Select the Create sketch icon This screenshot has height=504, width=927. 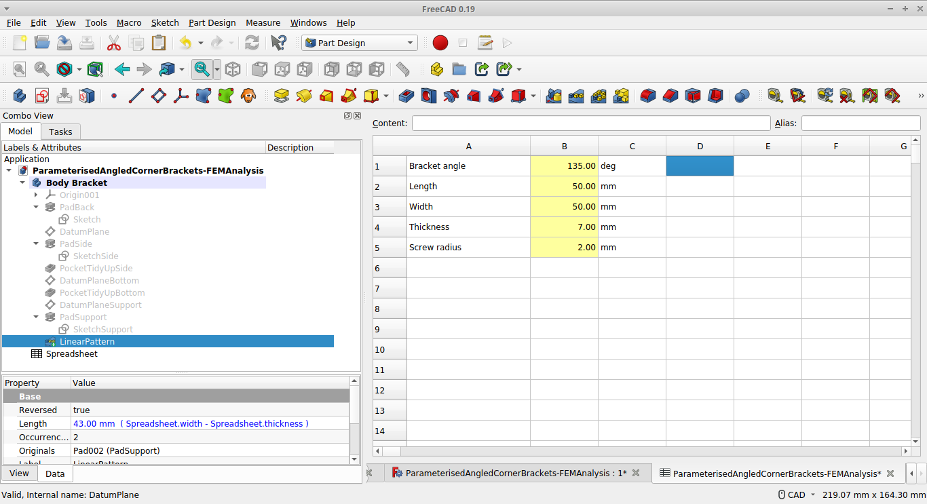(x=42, y=96)
